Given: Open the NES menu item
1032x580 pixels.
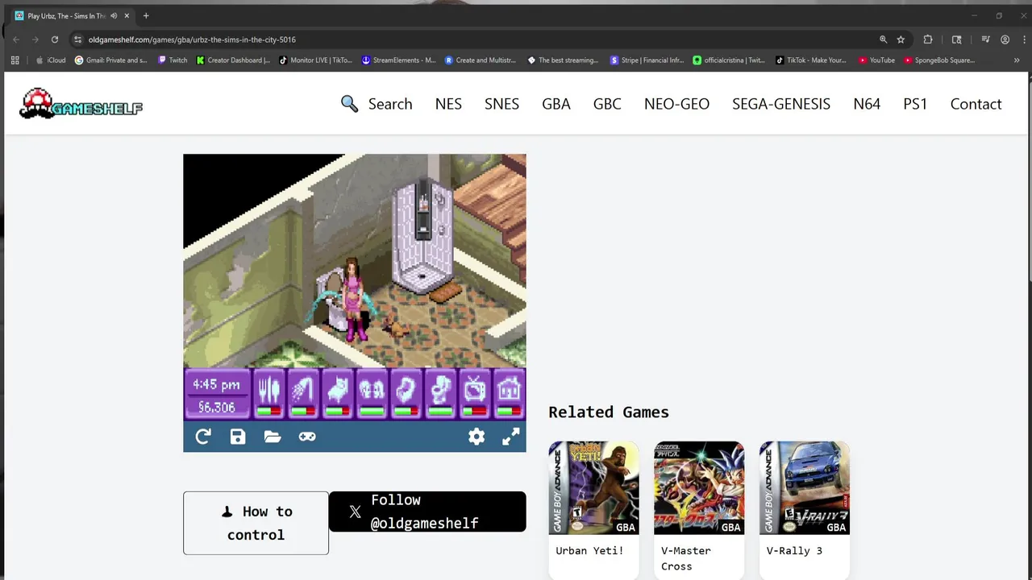Looking at the screenshot, I should (448, 104).
